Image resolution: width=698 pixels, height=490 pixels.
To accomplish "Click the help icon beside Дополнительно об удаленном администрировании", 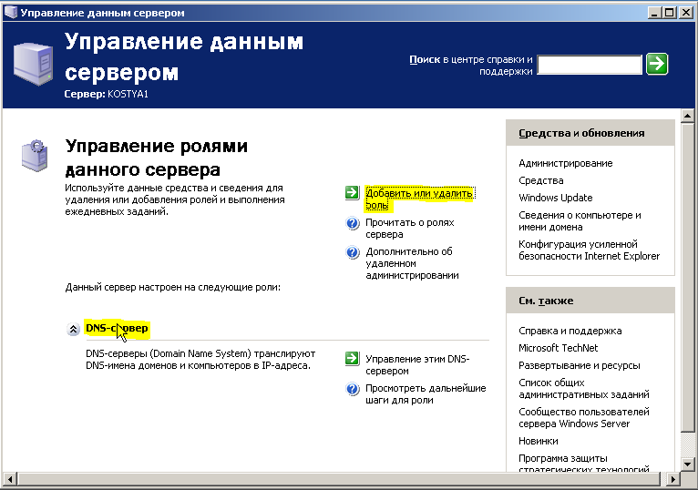I will [352, 252].
